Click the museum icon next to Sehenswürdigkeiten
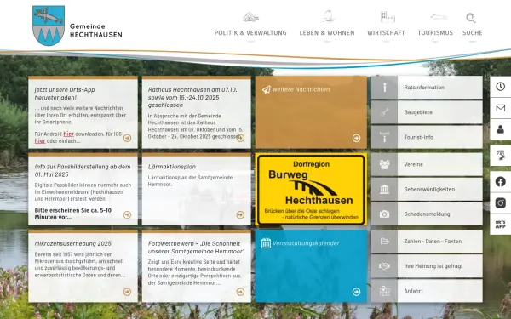 coord(385,189)
